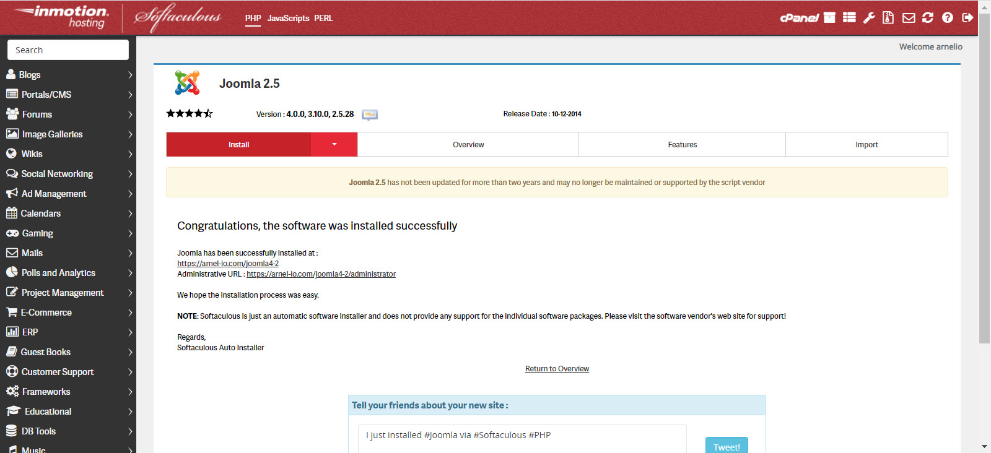This screenshot has width=991, height=453.
Task: Click the sync arrows icon in header
Action: pyautogui.click(x=928, y=17)
